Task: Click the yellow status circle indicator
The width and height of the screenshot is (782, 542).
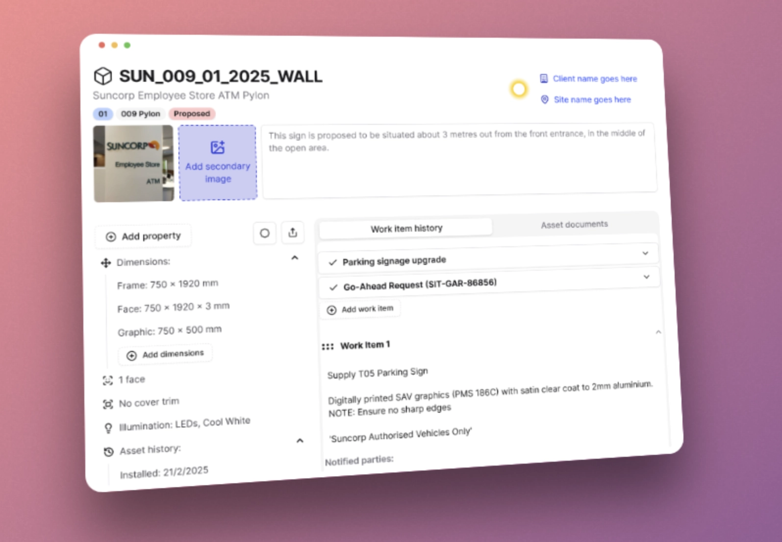Action: 519,89
